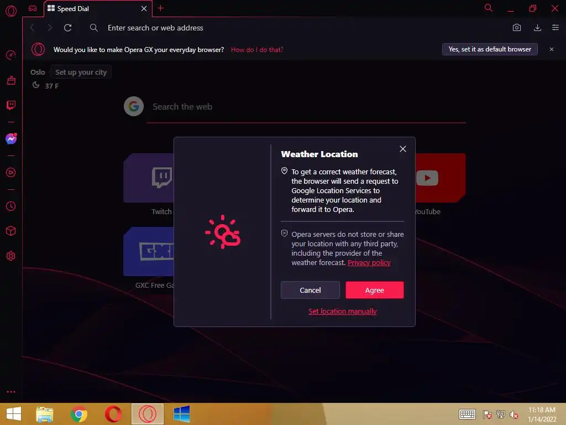
Task: Agree to share weather location
Action: coord(375,290)
